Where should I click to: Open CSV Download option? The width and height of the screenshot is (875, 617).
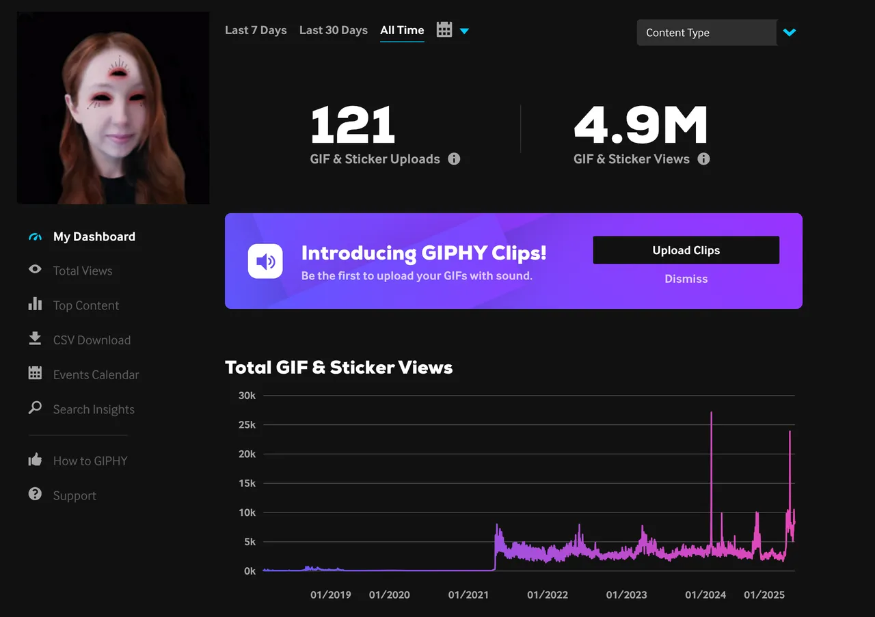pos(92,340)
